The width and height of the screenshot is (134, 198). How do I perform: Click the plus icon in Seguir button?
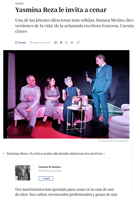(x=43, y=178)
